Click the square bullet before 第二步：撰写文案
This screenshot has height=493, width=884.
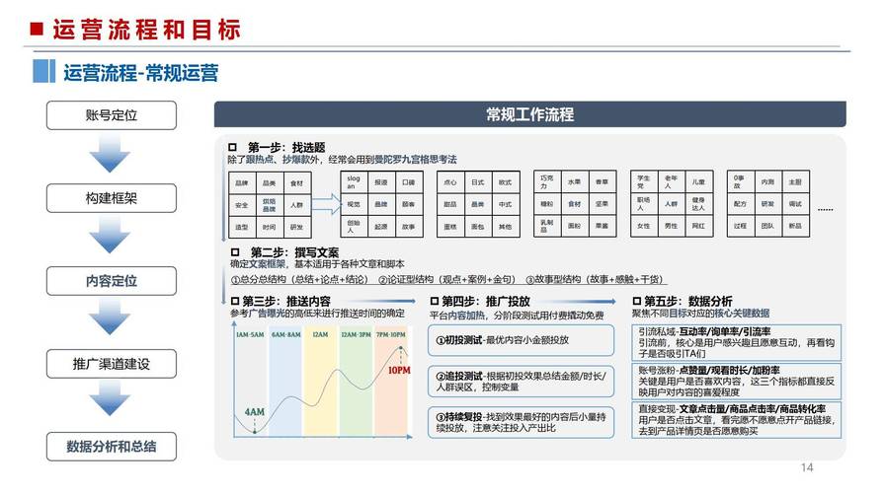coord(235,252)
